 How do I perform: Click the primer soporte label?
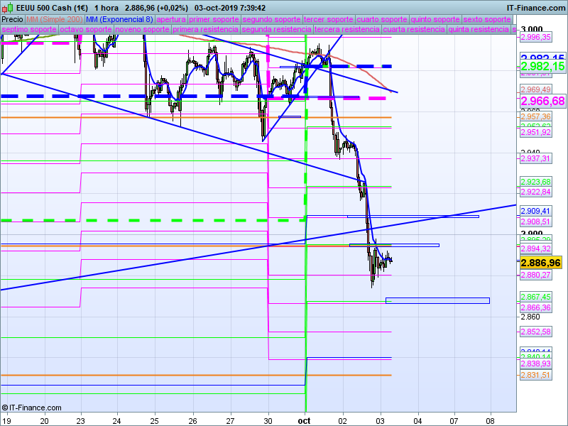[214, 19]
